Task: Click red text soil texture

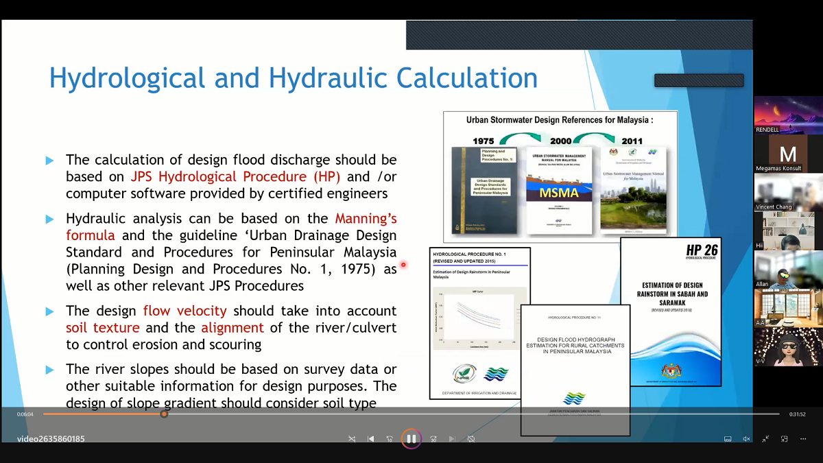Action: tap(103, 328)
